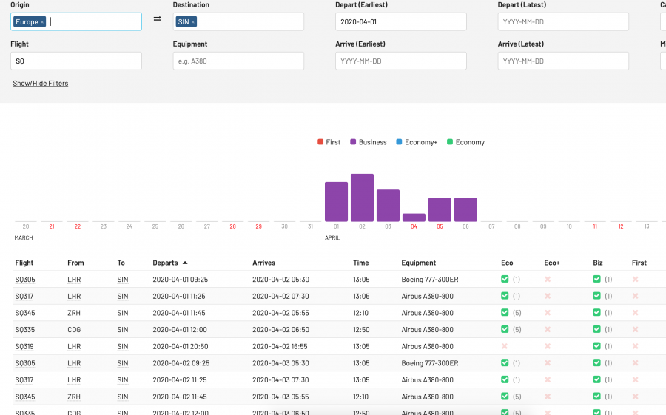Remove the Europe tag from Origin
This screenshot has width=666, height=415.
(42, 22)
